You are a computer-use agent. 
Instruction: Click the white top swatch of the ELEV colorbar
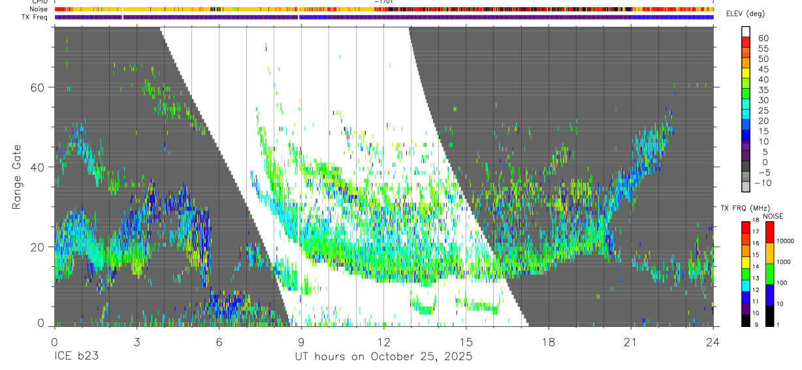pyautogui.click(x=746, y=32)
